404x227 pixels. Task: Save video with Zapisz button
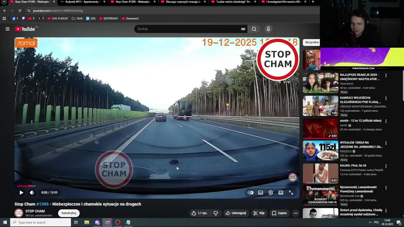(x=279, y=213)
